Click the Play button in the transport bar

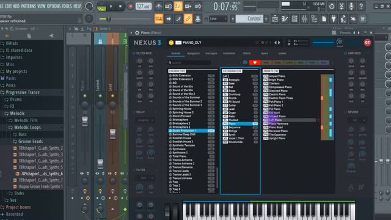click(111, 6)
